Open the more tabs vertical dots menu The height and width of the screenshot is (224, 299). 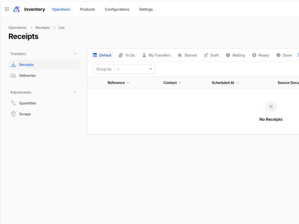[298, 55]
